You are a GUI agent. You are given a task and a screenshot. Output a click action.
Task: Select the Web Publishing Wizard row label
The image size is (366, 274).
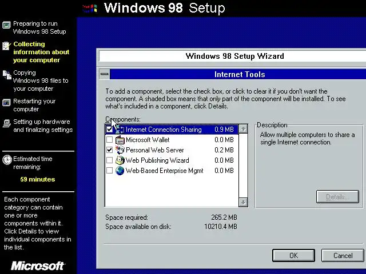point(157,160)
